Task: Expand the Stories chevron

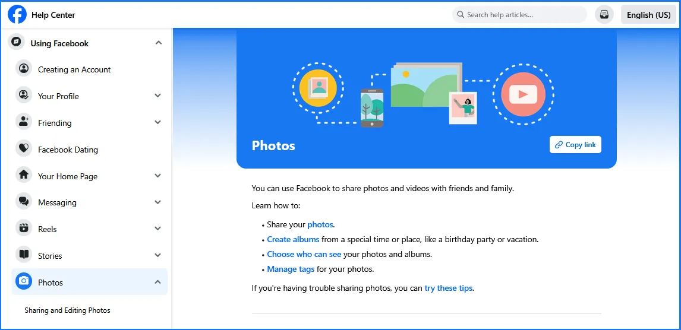Action: point(157,255)
